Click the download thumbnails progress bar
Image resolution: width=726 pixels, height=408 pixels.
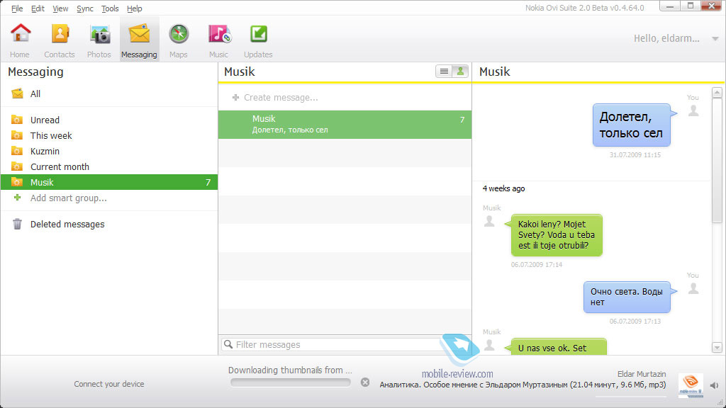pyautogui.click(x=290, y=382)
